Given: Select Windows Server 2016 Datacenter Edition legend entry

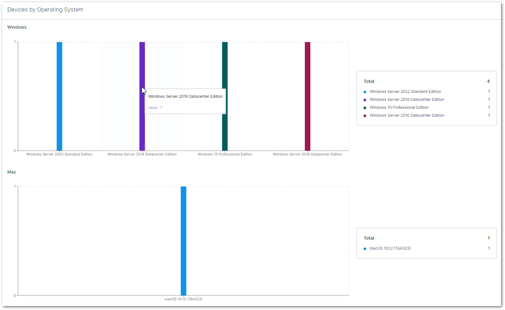Looking at the screenshot, I should 407,115.
